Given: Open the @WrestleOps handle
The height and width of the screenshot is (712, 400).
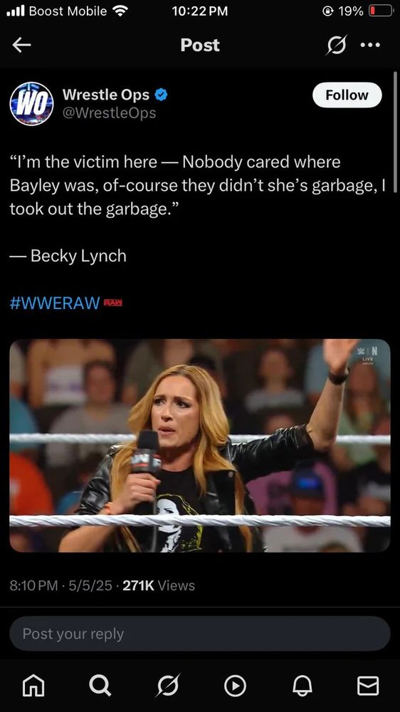Looking at the screenshot, I should [x=109, y=113].
